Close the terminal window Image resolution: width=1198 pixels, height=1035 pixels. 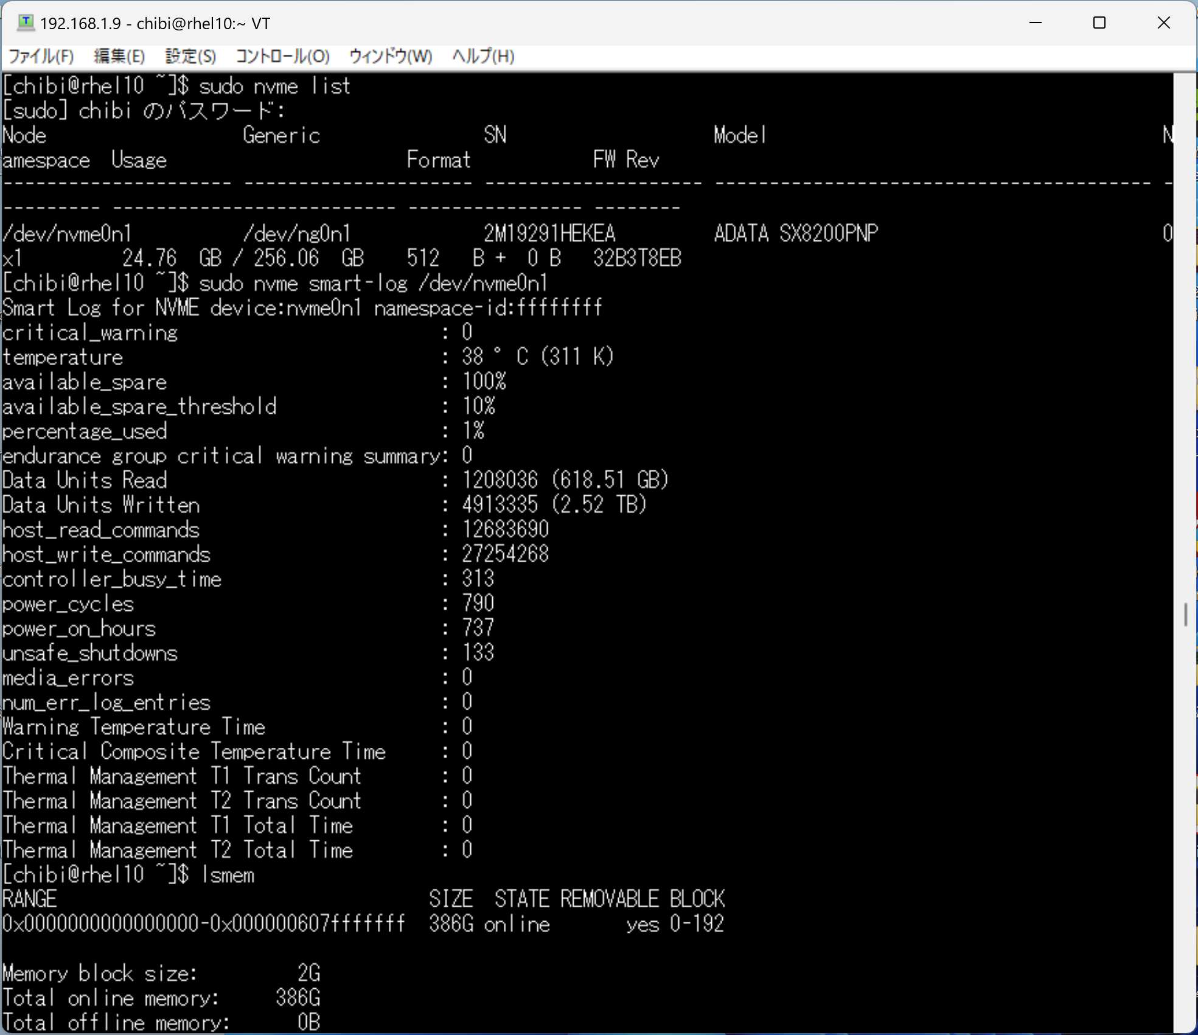[1163, 23]
